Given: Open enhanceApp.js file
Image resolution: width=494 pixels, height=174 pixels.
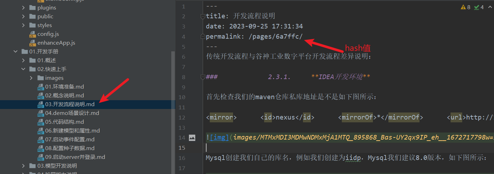Looking at the screenshot, I should [x=56, y=43].
